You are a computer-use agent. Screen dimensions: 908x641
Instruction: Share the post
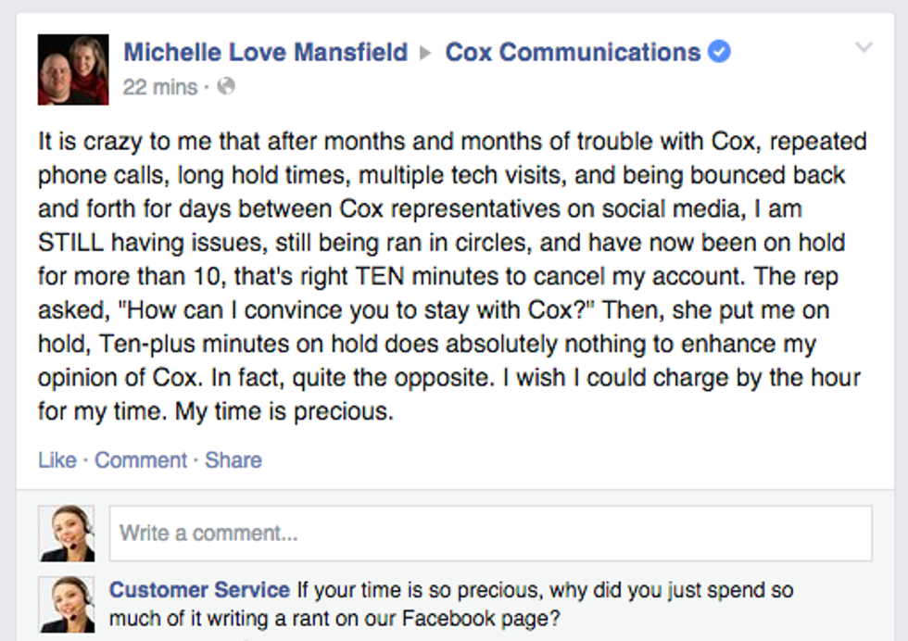pyautogui.click(x=233, y=459)
